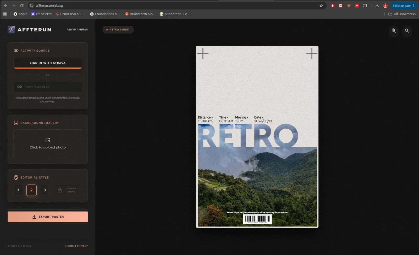
Task: Open the browser extensions puzzle menu
Action: [x=365, y=5]
